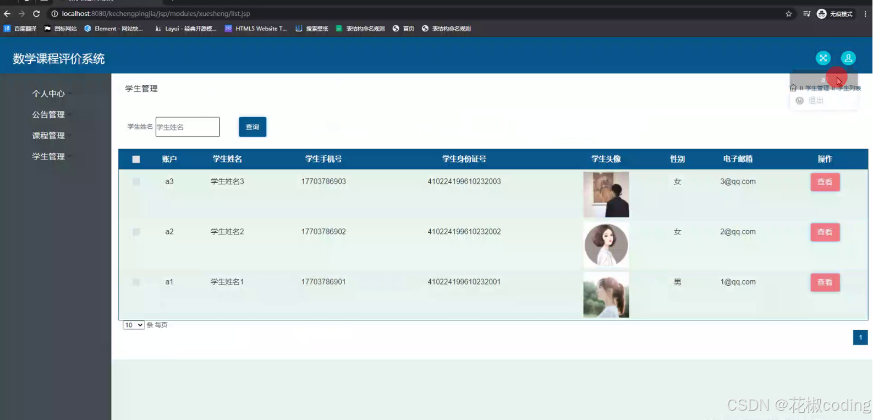The image size is (873, 420).
Task: Open 个人中心 sidebar menu
Action: pos(48,94)
